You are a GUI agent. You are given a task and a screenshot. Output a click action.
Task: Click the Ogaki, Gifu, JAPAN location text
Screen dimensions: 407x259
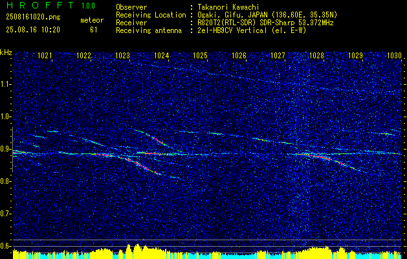pyautogui.click(x=267, y=15)
